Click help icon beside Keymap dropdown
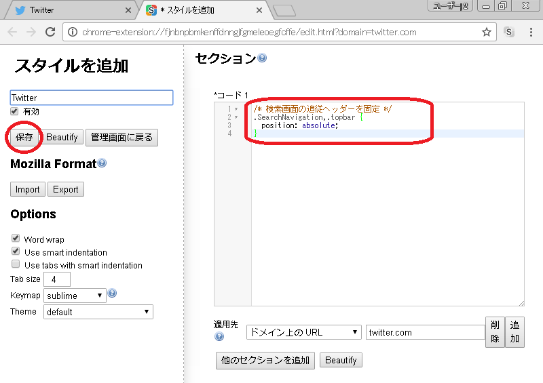This screenshot has width=543, height=383. (x=112, y=293)
